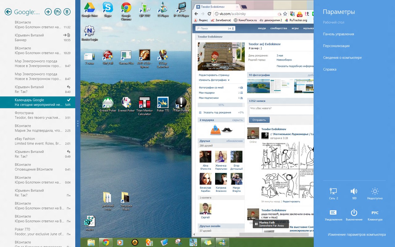The image size is (395, 247).
Task: Select the Titan Poker desktop icon
Action: [181, 104]
